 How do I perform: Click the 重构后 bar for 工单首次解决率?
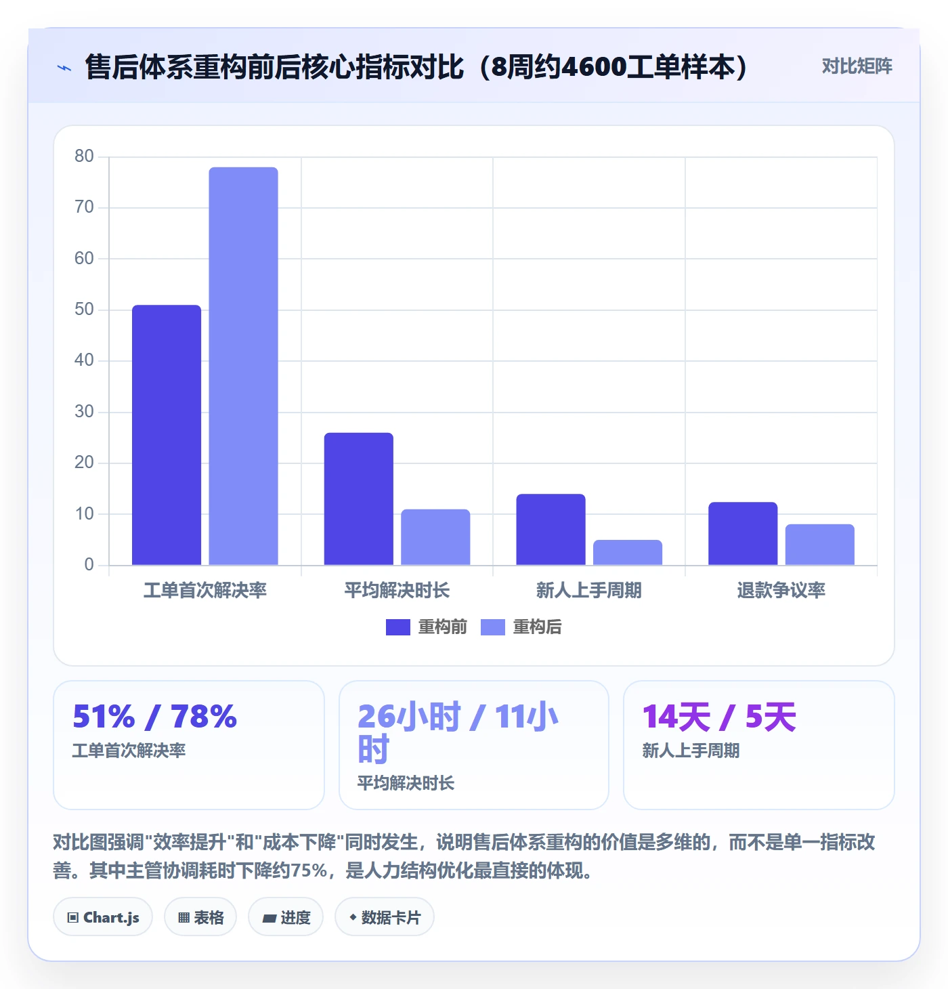(x=243, y=366)
